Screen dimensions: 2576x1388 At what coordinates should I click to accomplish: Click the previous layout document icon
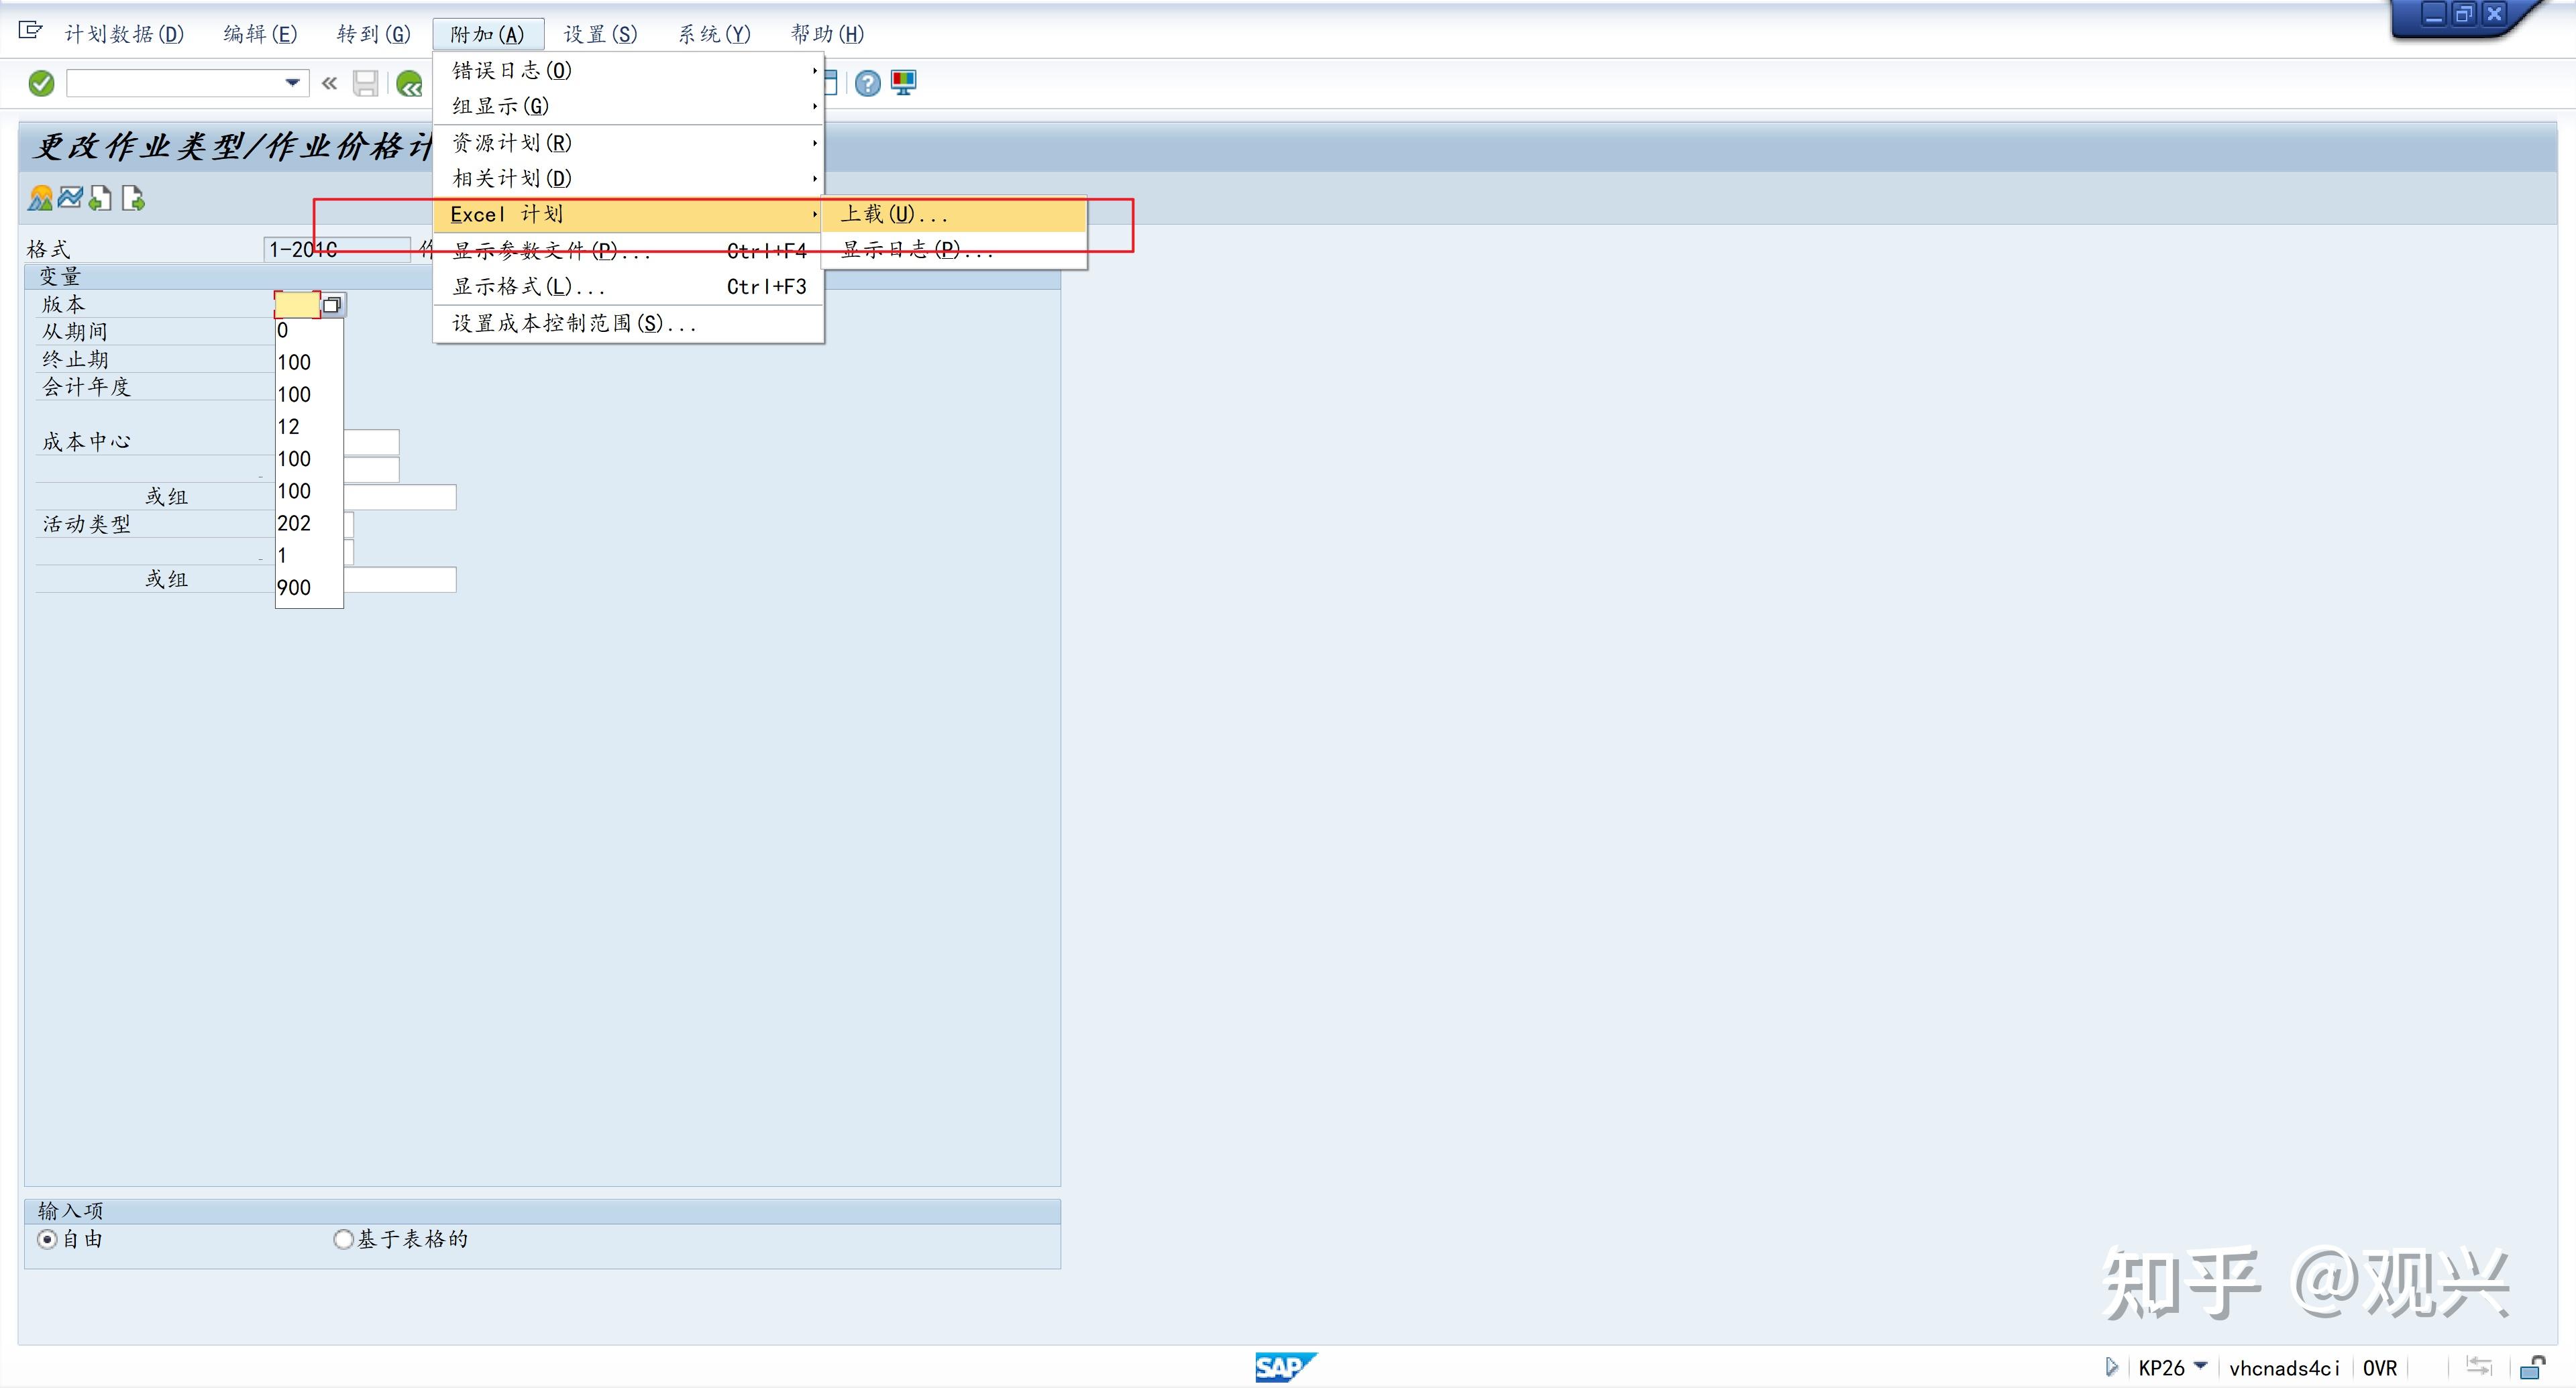(101, 198)
